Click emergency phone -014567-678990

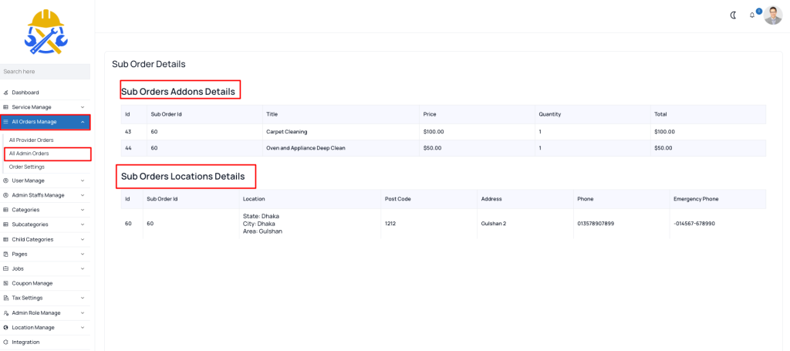694,224
